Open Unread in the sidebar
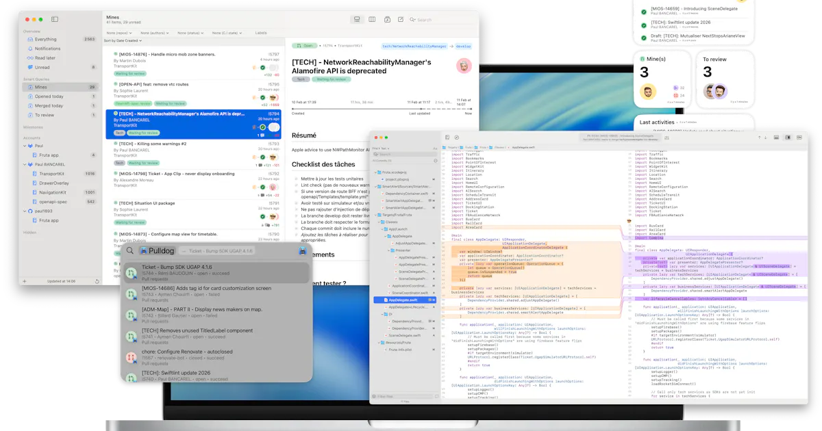This screenshot has height=431, width=822. pos(60,67)
